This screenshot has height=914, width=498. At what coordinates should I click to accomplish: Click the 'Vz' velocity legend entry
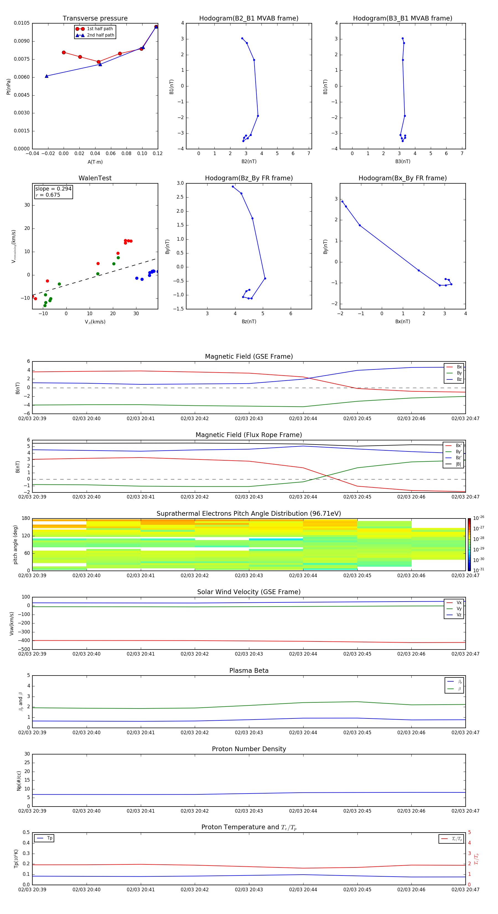tap(454, 615)
